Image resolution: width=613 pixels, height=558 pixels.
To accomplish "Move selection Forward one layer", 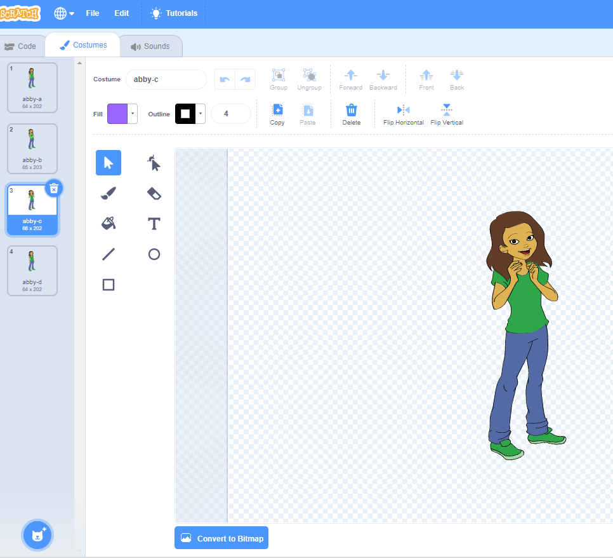I will point(351,79).
